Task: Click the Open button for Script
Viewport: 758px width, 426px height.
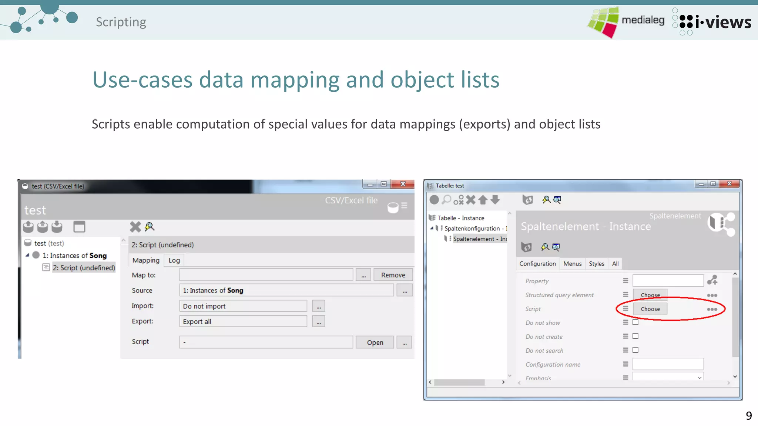Action: pos(375,342)
